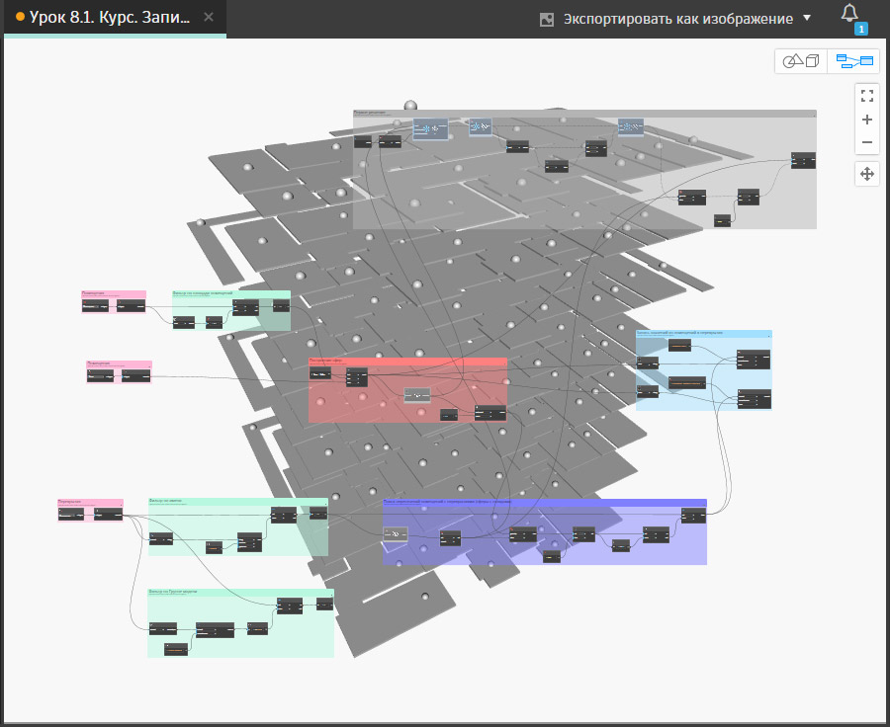Zoom out using the minus button
Viewport: 890px width, 727px height.
[x=867, y=143]
